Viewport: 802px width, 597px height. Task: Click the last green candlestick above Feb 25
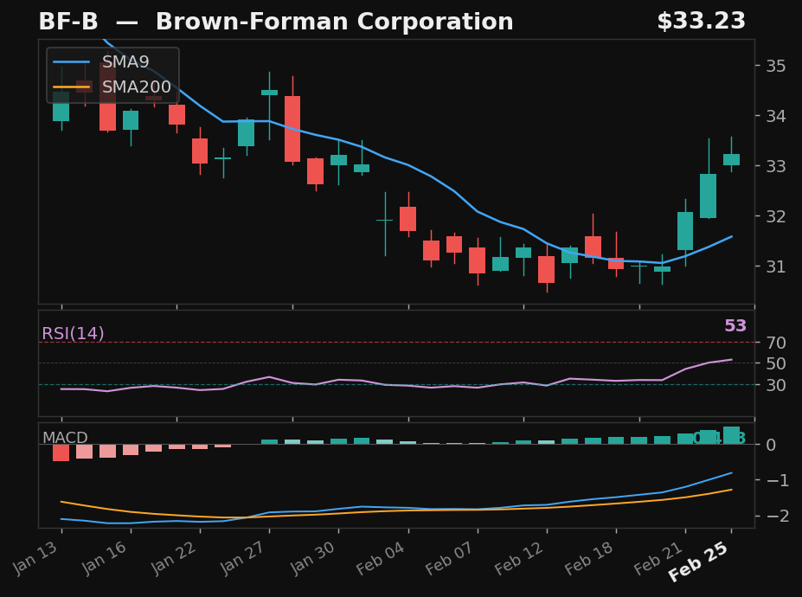point(731,159)
